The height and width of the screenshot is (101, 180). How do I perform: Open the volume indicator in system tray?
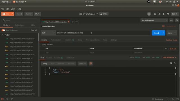point(170,2)
